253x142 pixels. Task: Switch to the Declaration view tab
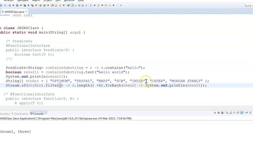pos(20,114)
